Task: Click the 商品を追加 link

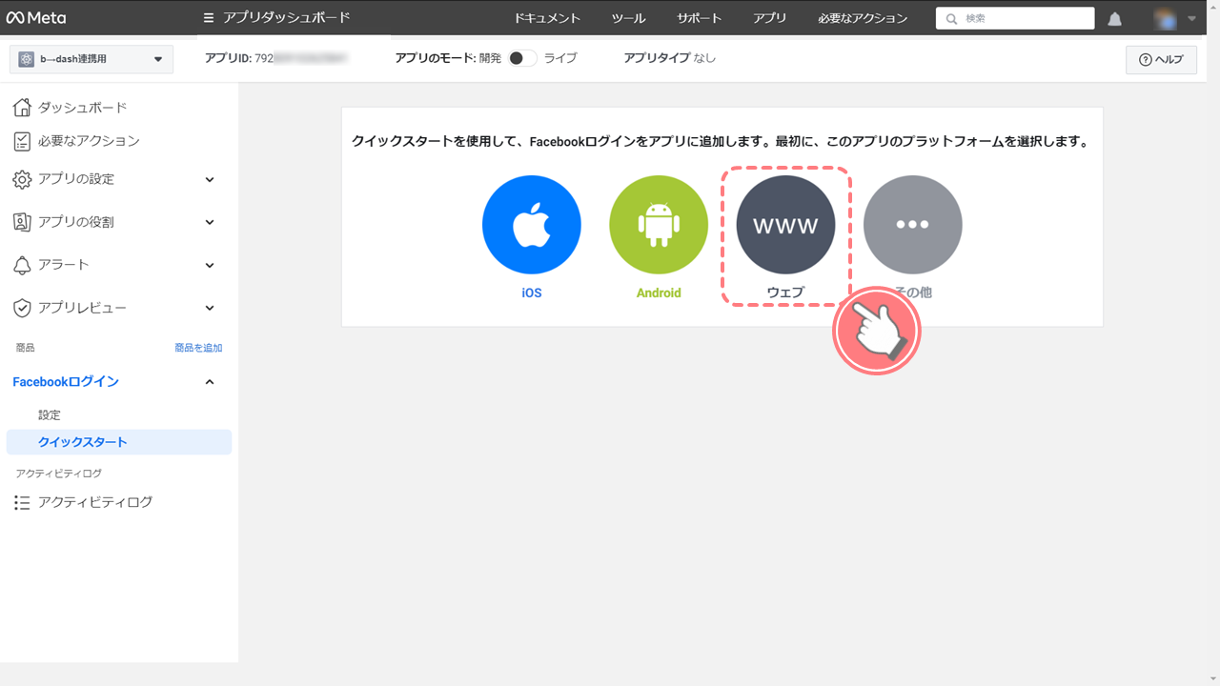Action: click(x=198, y=348)
